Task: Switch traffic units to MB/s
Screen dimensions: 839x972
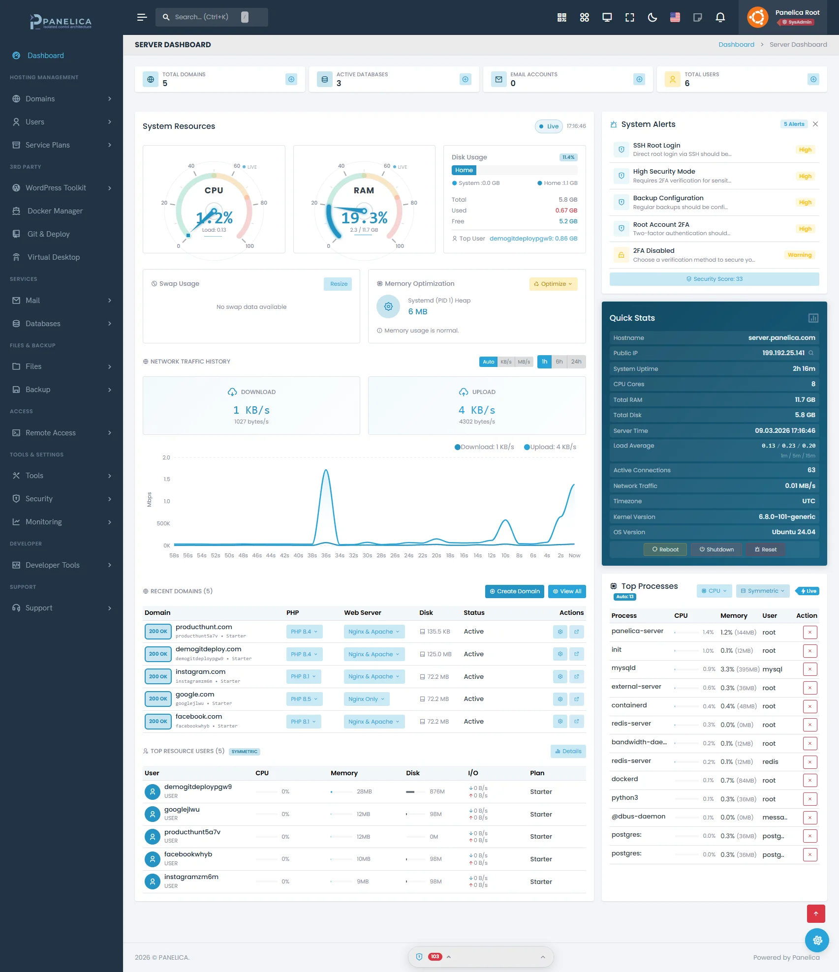Action: 524,362
